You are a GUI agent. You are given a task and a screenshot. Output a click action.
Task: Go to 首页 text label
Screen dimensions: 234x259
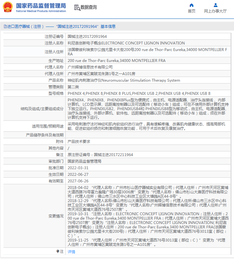(x=192, y=11)
